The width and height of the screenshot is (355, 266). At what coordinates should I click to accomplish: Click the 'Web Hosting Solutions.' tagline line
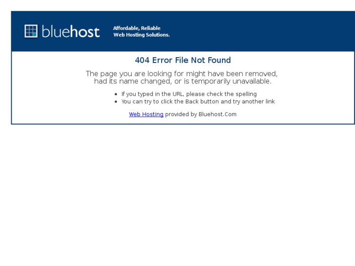coord(142,35)
